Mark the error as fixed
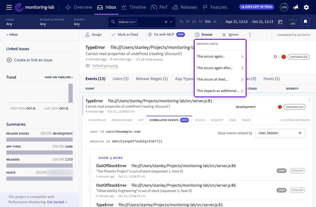316x207 pixels. point(125,35)
